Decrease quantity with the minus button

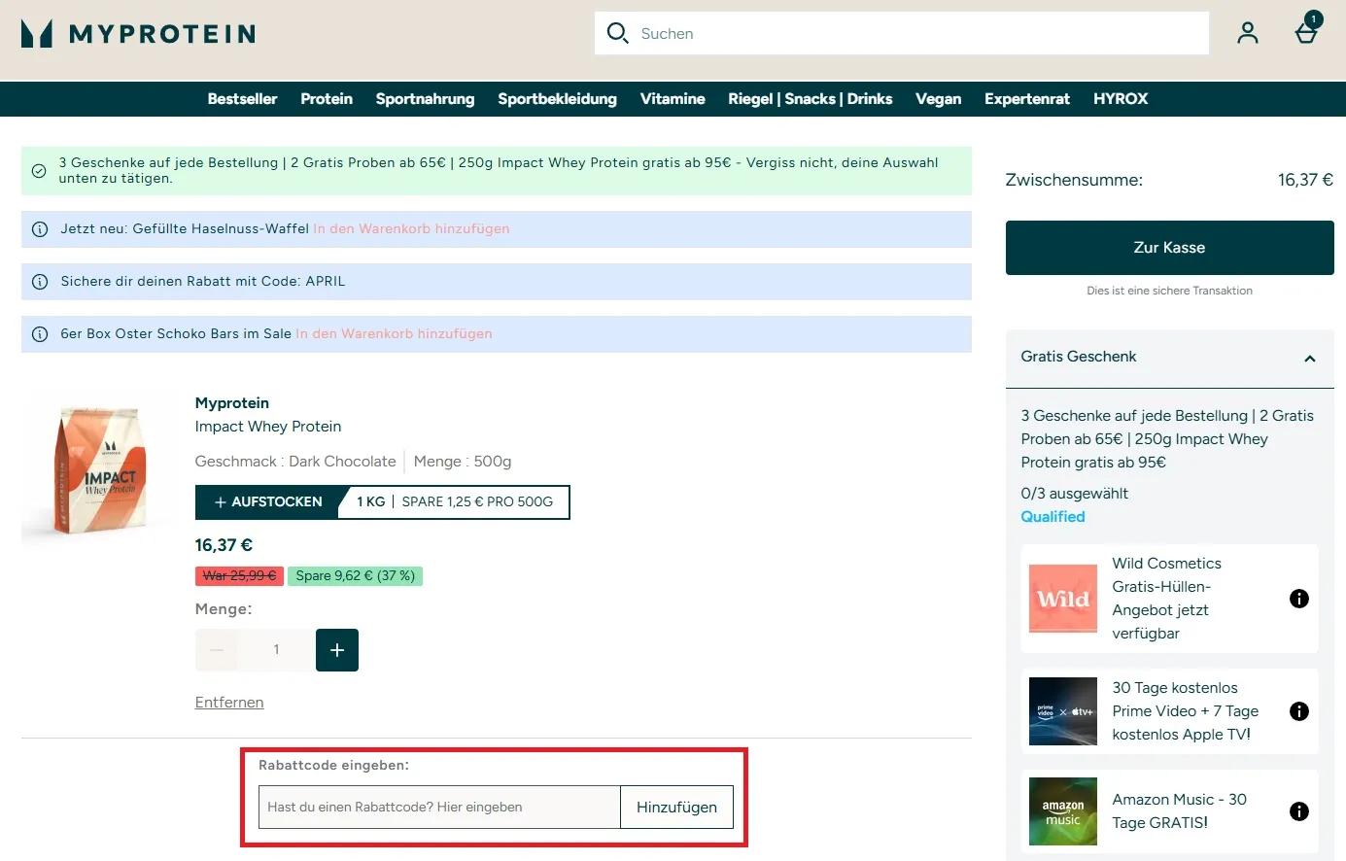[x=217, y=650]
